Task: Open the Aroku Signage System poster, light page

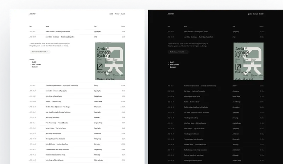Action: 110,61
